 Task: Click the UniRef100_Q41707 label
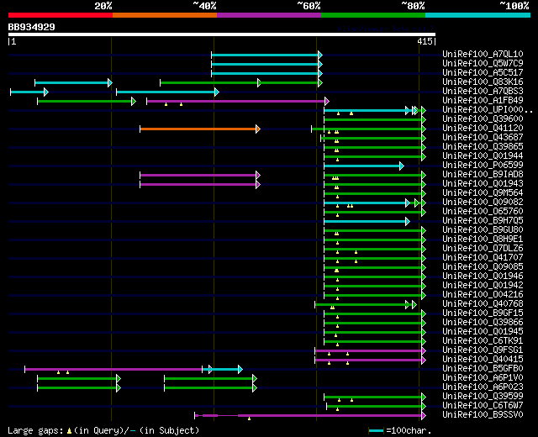(x=483, y=258)
